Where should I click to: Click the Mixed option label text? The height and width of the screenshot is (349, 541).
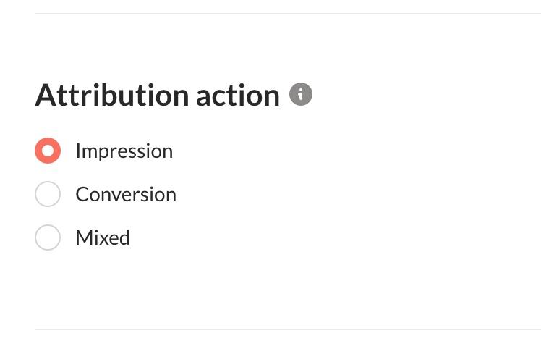click(x=103, y=237)
